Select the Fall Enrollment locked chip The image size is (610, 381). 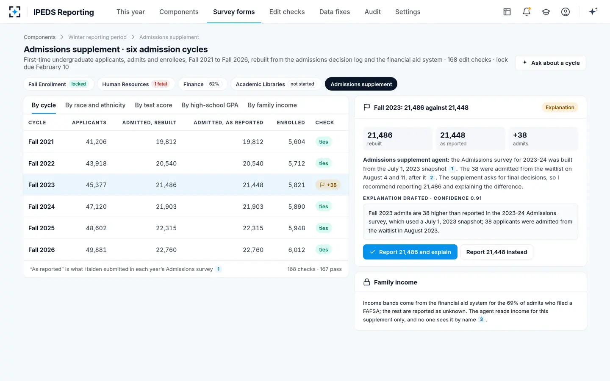click(x=58, y=84)
